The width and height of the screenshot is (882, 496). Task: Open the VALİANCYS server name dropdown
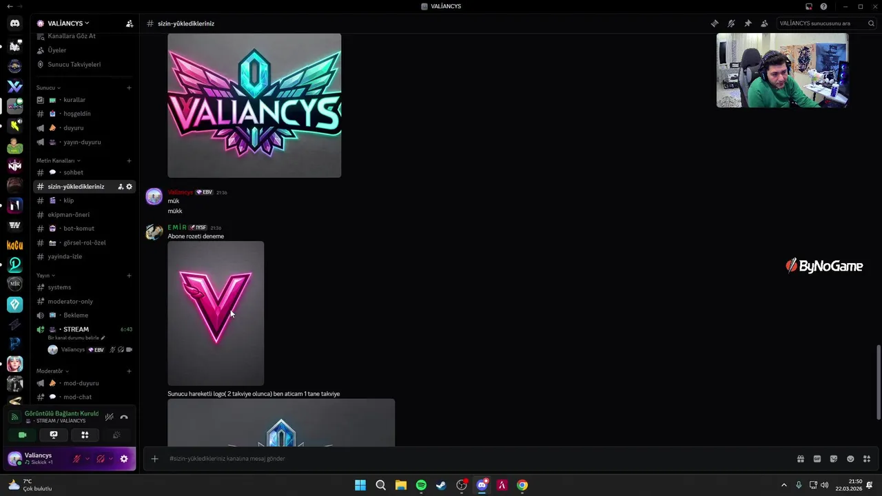[x=68, y=23]
